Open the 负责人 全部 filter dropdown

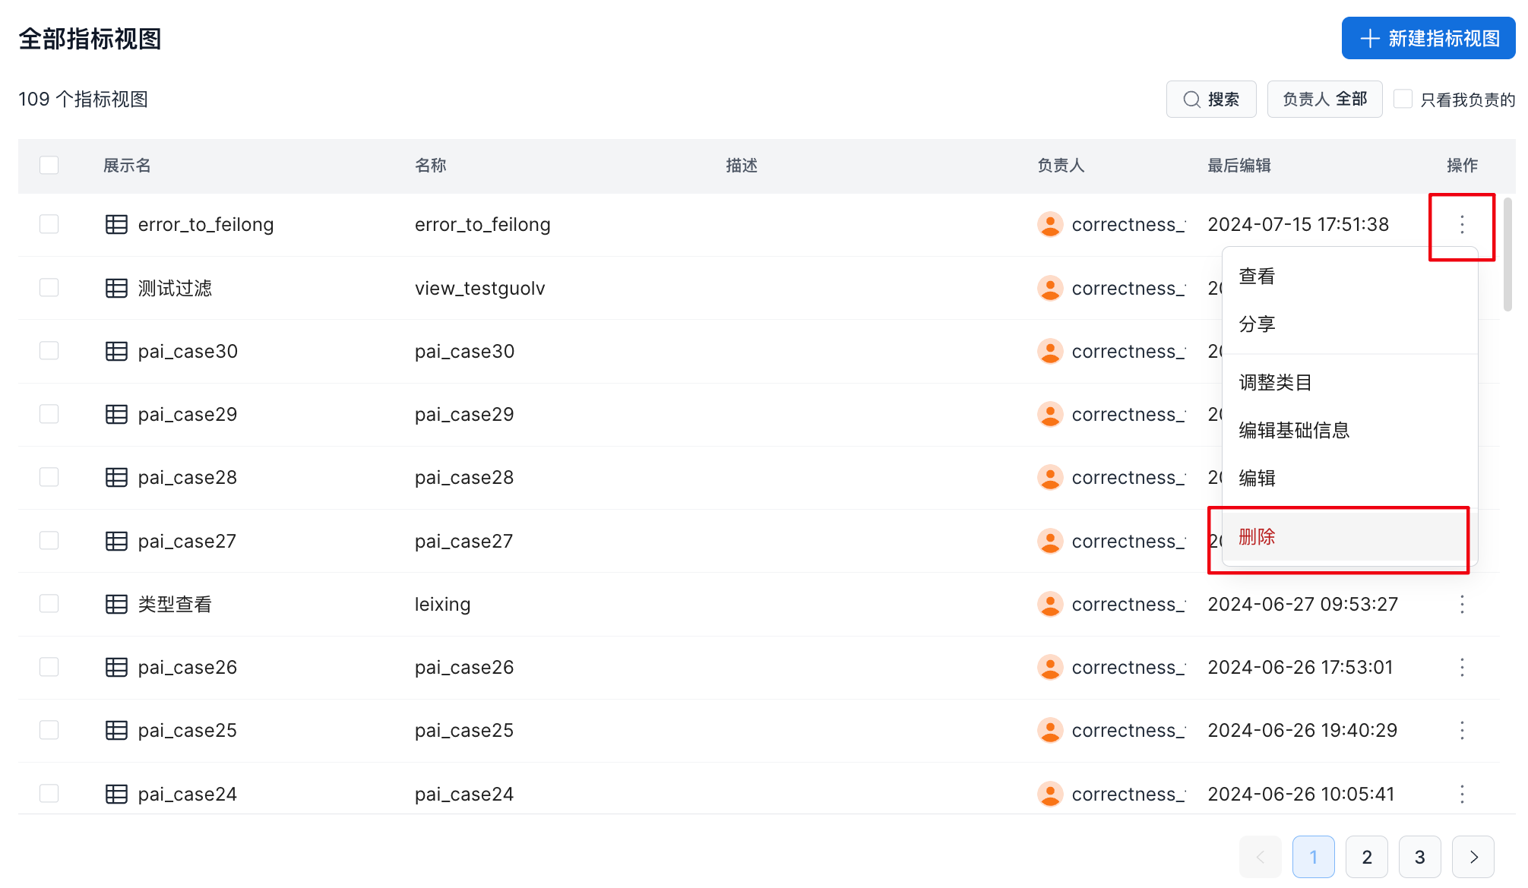[x=1324, y=100]
